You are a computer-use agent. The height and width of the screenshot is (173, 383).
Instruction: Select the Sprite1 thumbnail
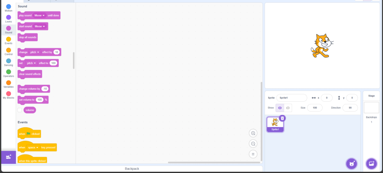click(275, 125)
